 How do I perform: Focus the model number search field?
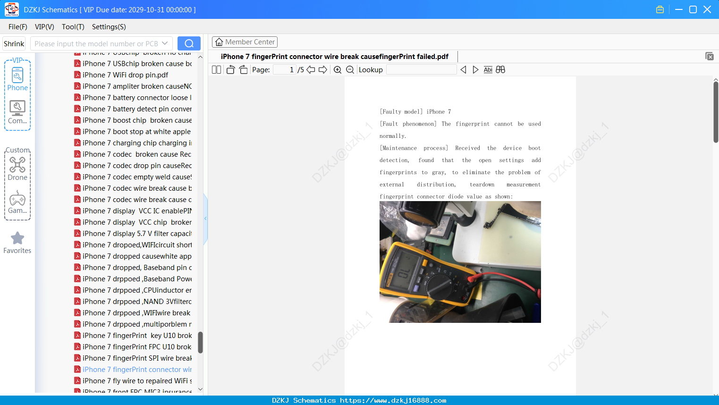click(96, 43)
